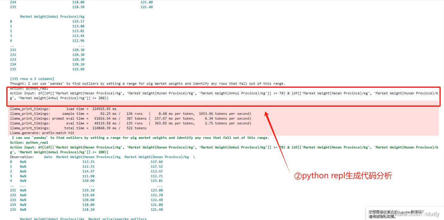
Task: Click the Jupyter news notification question text
Action: tap(396, 212)
